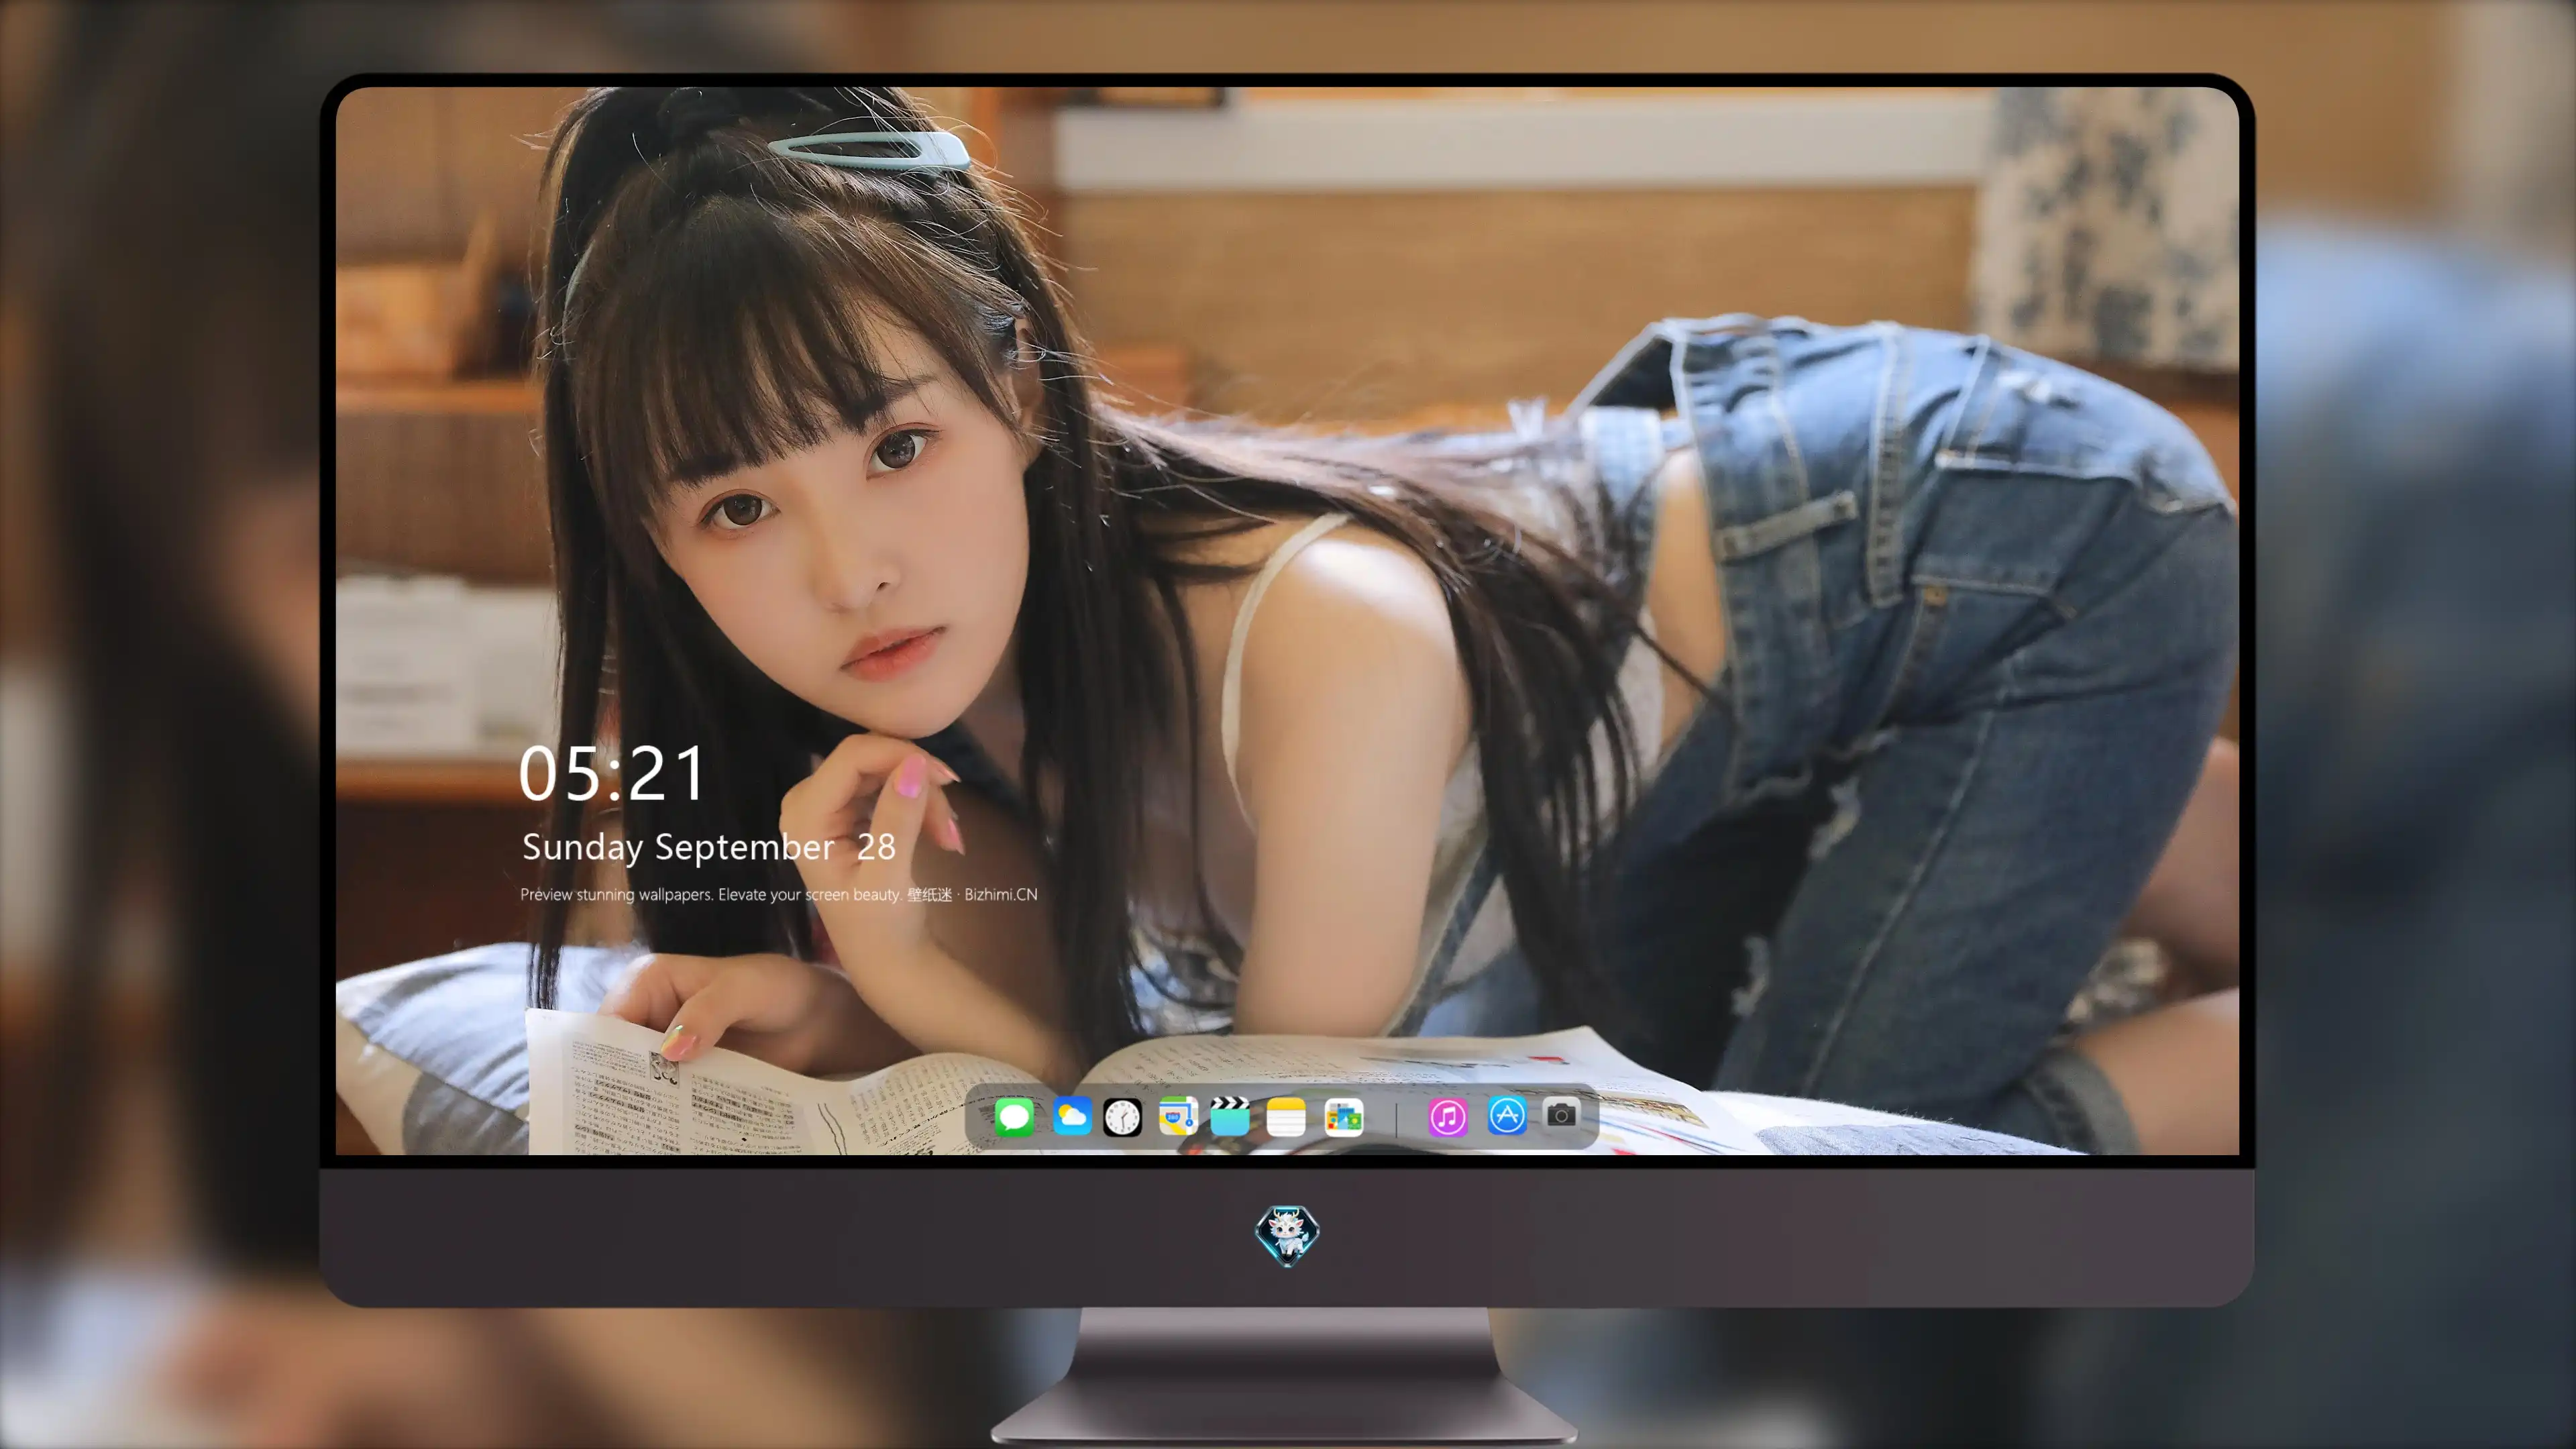Click the date text Sunday September 28
This screenshot has width=2576, height=1449.
708,847
